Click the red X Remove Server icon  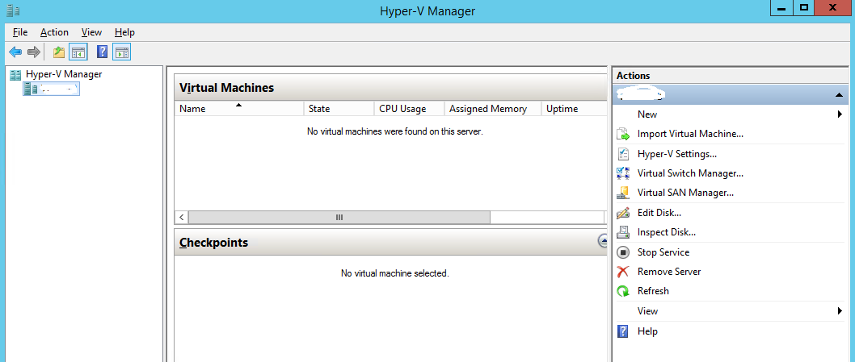623,272
